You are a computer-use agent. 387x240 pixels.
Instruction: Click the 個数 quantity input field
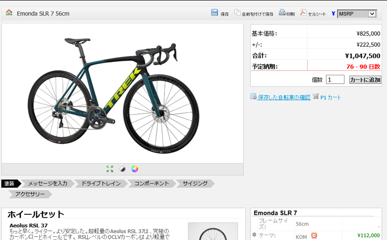click(335, 80)
